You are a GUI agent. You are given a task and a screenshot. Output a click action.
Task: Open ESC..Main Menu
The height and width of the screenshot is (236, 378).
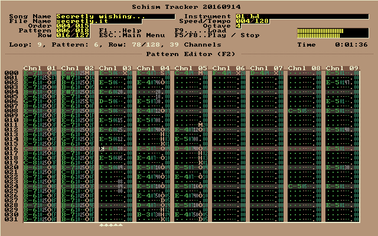[x=123, y=35]
